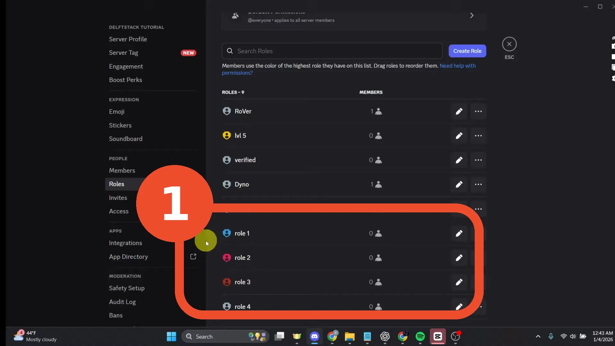The width and height of the screenshot is (615, 346).
Task: Open Server Profile settings
Action: [128, 39]
